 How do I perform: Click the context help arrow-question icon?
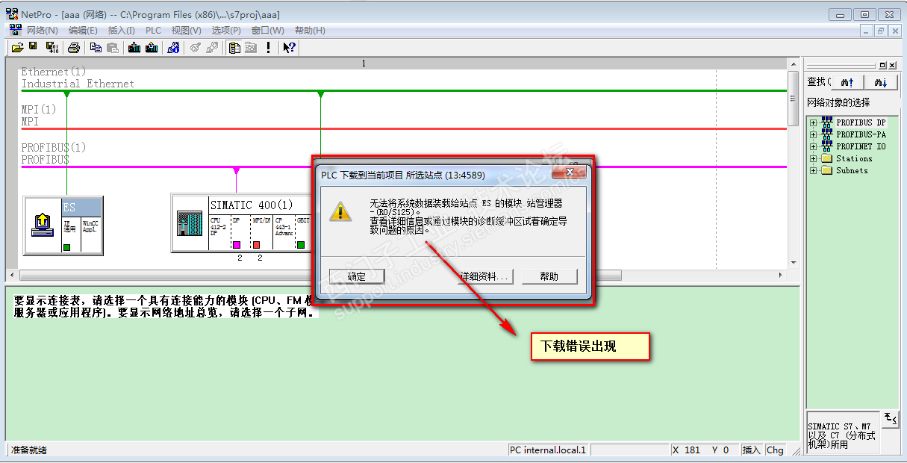[290, 47]
